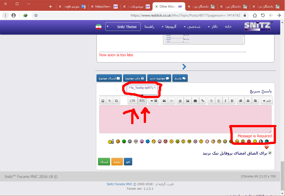
Task: Toggle the attach profile signature checkbox
Action: pos(270,153)
